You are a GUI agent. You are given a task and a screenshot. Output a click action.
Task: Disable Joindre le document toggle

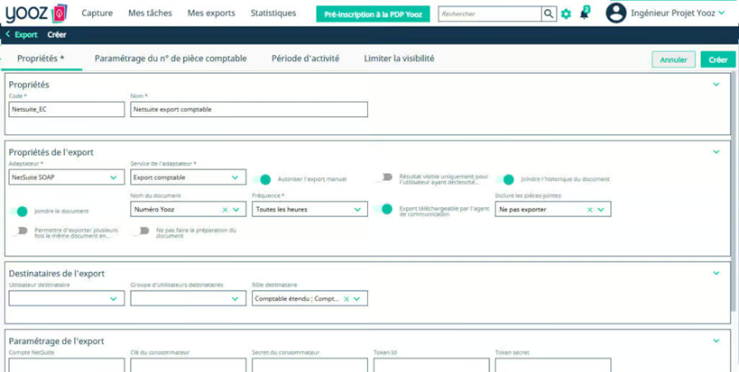coord(19,212)
